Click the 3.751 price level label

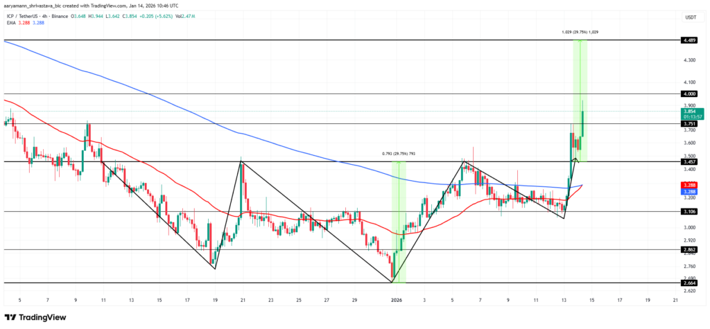(689, 123)
